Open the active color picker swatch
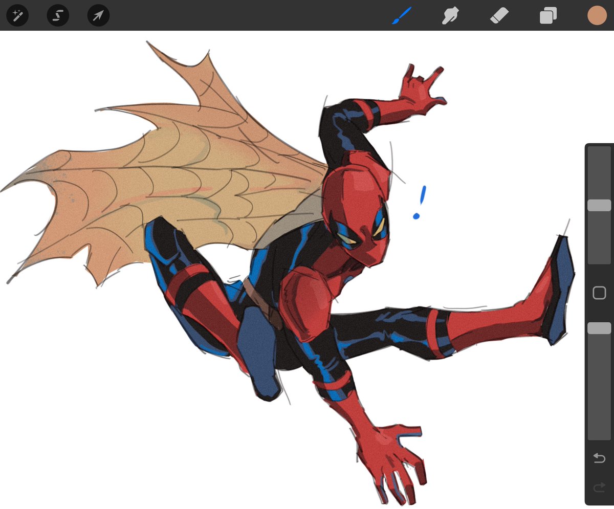Screen dimensions: 614x509 (597, 15)
